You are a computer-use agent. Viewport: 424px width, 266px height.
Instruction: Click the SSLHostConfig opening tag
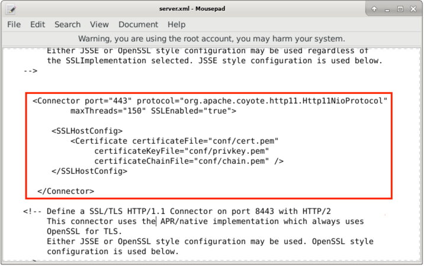pos(87,131)
